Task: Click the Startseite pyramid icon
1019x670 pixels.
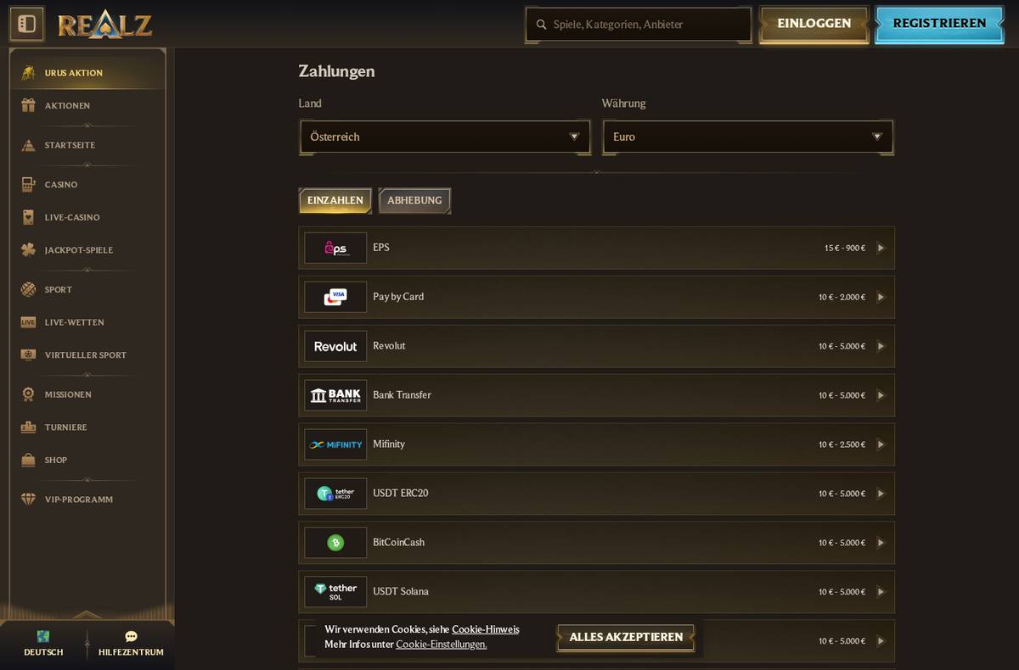Action: [28, 145]
